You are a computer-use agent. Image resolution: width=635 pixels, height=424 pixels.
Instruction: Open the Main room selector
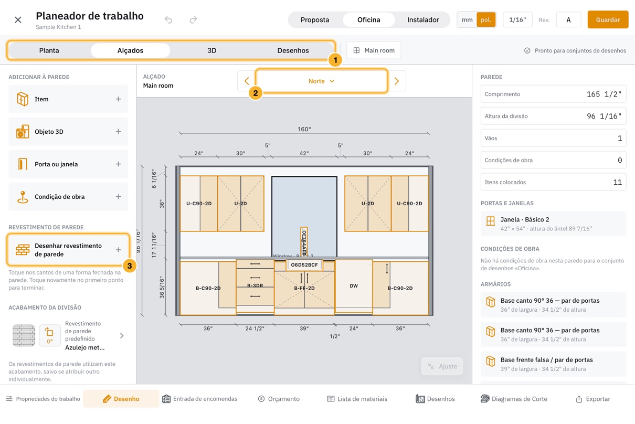(x=374, y=50)
